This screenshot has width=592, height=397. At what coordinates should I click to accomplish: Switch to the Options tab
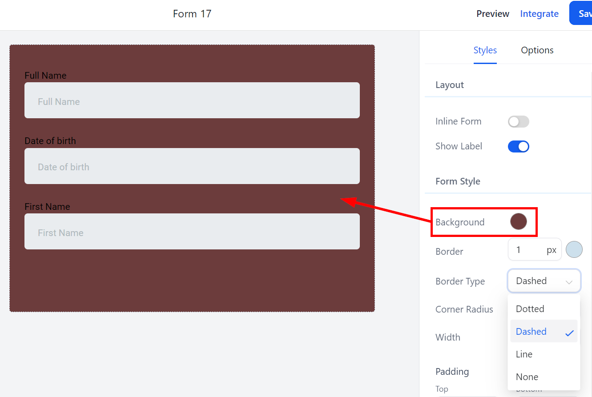[x=537, y=50]
